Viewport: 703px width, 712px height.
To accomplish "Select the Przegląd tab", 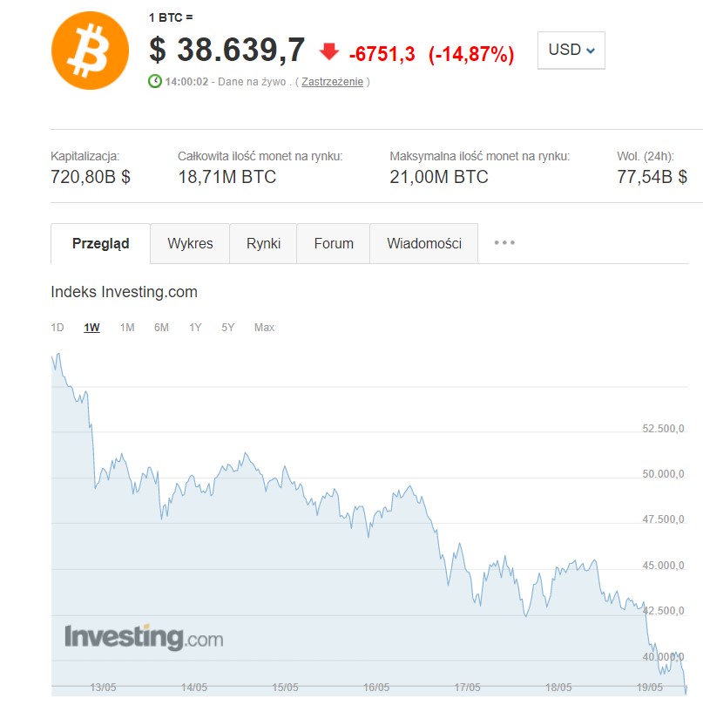I will point(100,243).
